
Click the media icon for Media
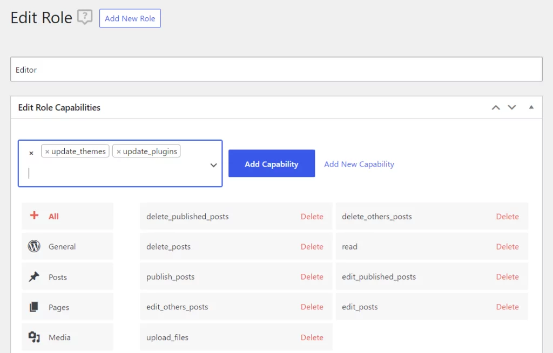pos(34,337)
